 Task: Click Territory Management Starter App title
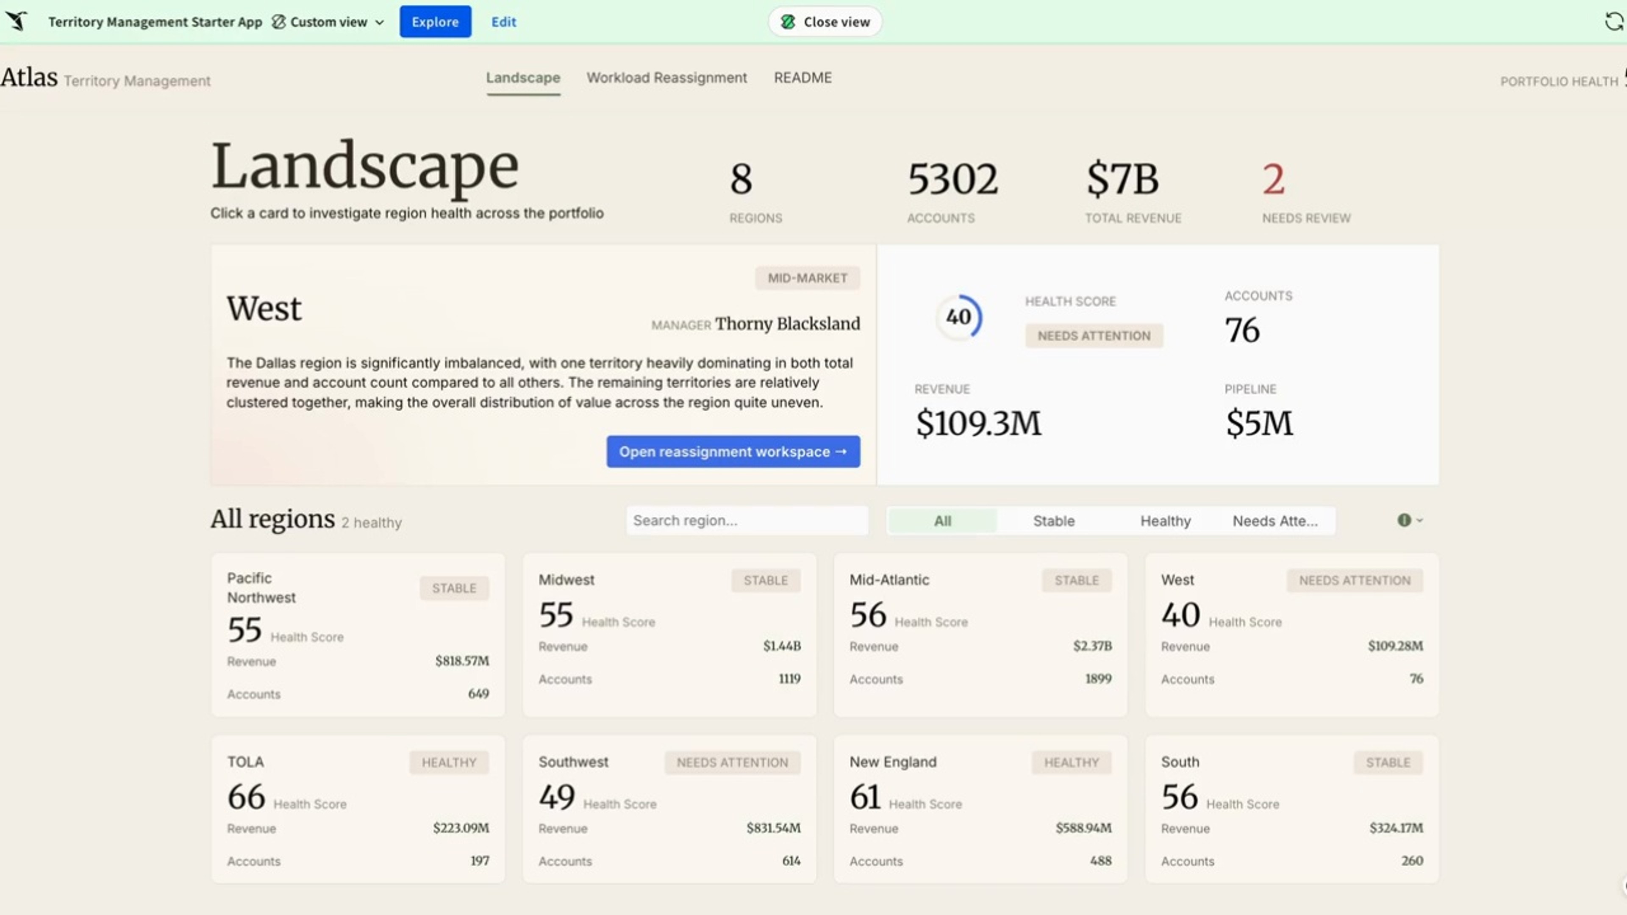coord(155,22)
